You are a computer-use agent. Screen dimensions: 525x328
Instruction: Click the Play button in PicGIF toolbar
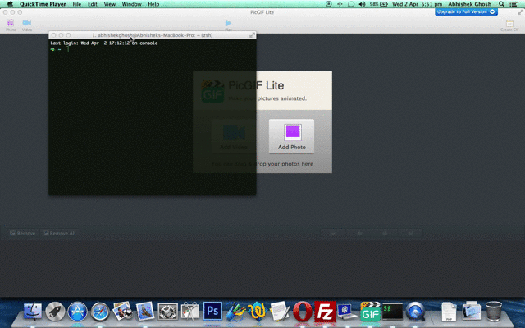pos(228,25)
